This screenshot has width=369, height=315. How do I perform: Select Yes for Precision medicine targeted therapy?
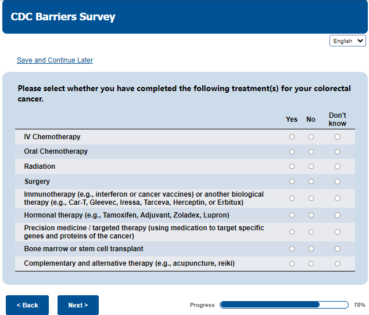tap(292, 232)
